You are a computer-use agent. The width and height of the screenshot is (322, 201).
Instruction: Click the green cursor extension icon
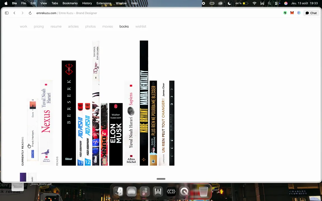pyautogui.click(x=285, y=13)
